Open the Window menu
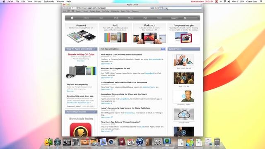Screen dimensions: 265x149 click(x=60, y=1)
